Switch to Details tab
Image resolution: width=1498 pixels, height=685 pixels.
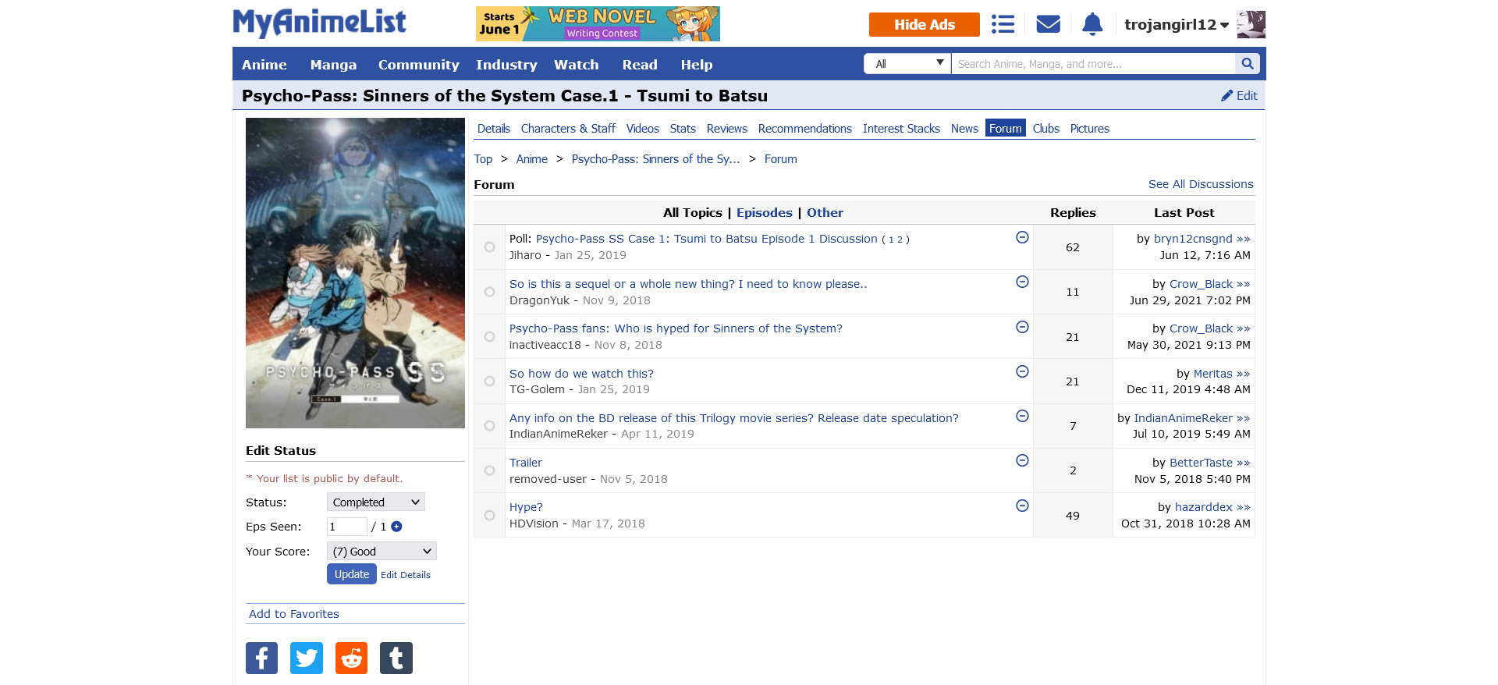[x=494, y=129]
